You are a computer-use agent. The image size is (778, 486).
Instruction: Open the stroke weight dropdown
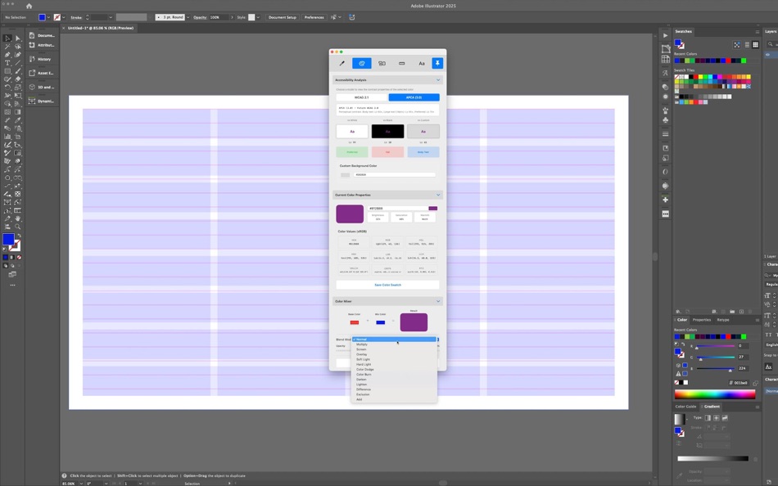point(111,17)
